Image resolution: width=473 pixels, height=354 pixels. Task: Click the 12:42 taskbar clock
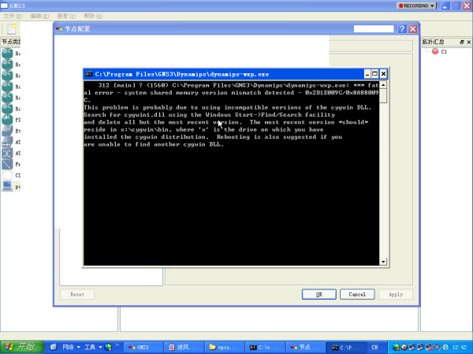pos(459,348)
